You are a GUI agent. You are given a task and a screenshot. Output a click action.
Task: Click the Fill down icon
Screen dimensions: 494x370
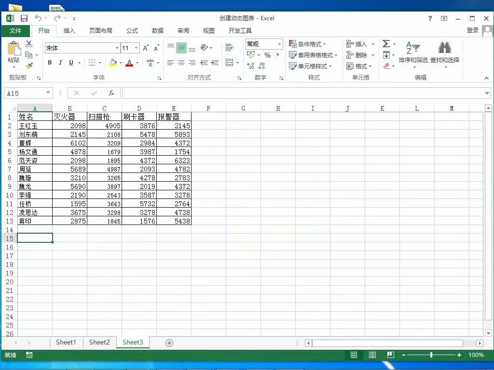386,55
